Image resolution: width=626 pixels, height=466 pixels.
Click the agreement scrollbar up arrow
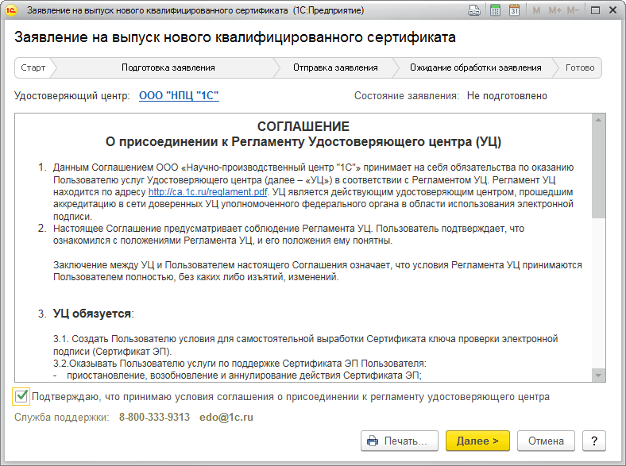coord(598,120)
